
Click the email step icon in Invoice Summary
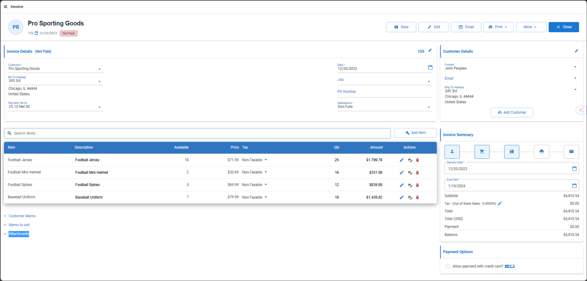coord(571,152)
